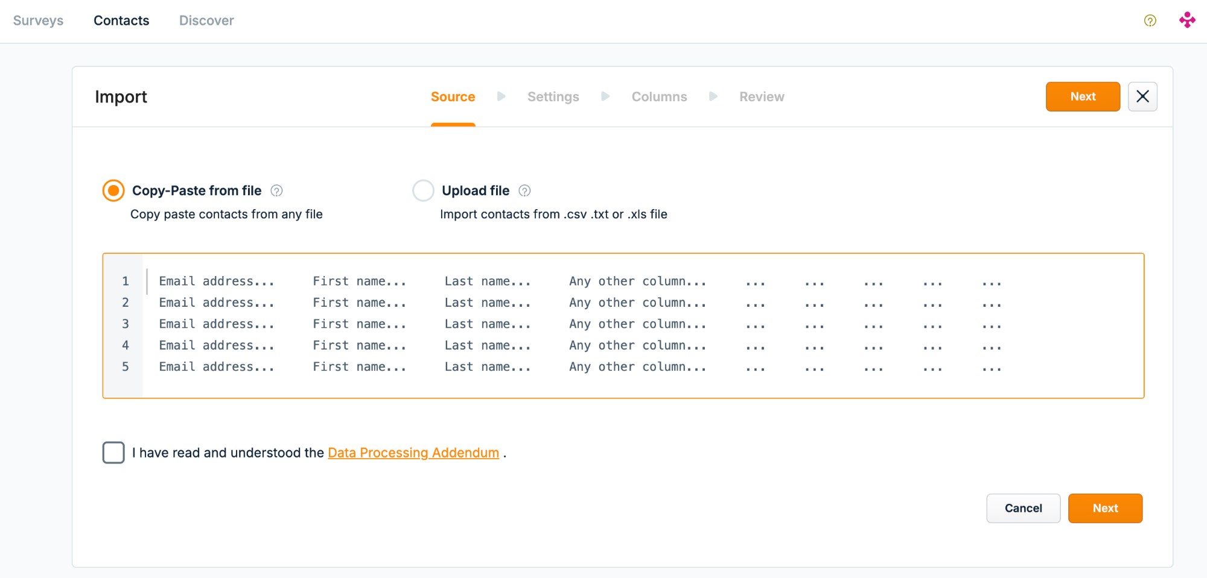This screenshot has width=1207, height=578.
Task: Select the Upload file radio button
Action: point(423,190)
